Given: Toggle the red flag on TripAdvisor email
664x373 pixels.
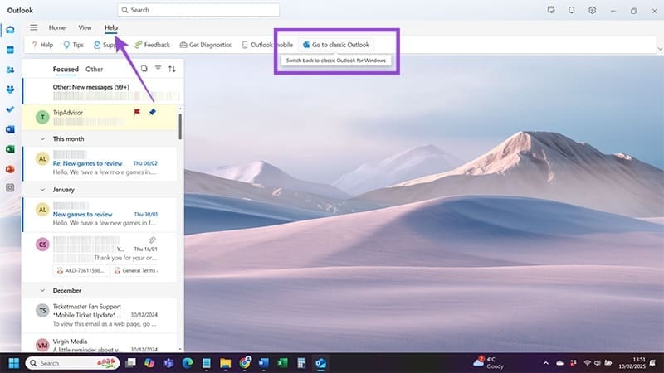Looking at the screenshot, I should point(137,112).
